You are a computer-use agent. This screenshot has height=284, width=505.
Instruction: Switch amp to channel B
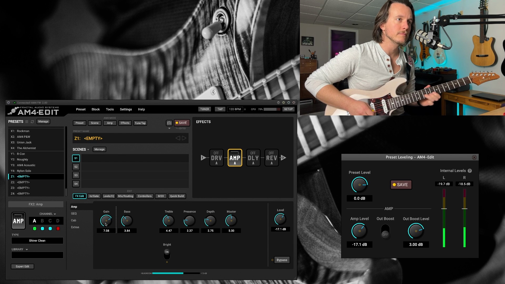coord(42,221)
